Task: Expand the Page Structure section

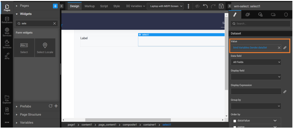Action: 30,114
